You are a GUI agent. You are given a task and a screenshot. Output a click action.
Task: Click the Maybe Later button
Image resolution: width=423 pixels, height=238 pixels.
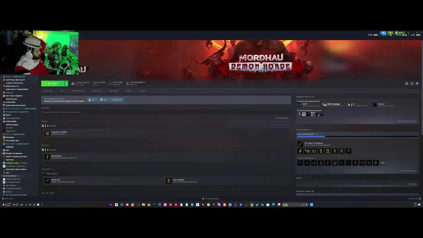[117, 99]
